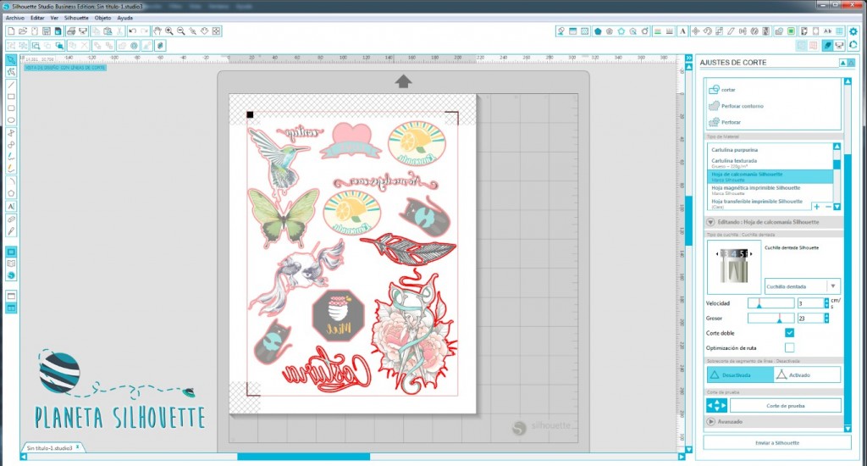The height and width of the screenshot is (466, 867).
Task: Click the Undo arrow icon
Action: pos(133,31)
